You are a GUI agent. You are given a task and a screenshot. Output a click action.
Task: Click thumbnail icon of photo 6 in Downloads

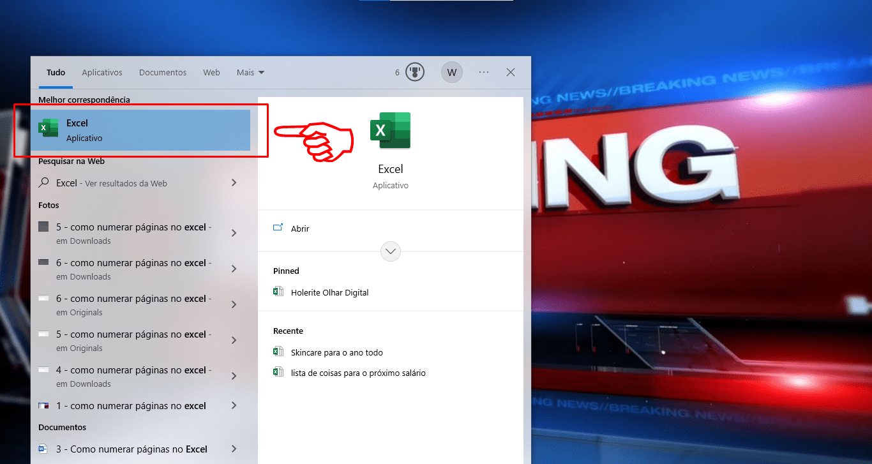click(x=43, y=262)
